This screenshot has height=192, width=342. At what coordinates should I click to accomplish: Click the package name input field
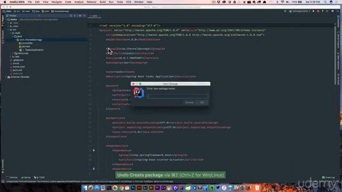click(x=178, y=96)
